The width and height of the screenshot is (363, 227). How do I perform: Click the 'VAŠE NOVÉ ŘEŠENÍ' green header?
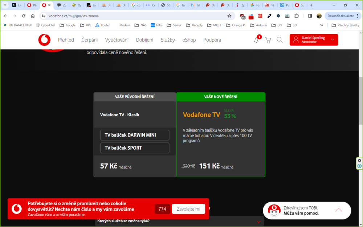tap(221, 97)
